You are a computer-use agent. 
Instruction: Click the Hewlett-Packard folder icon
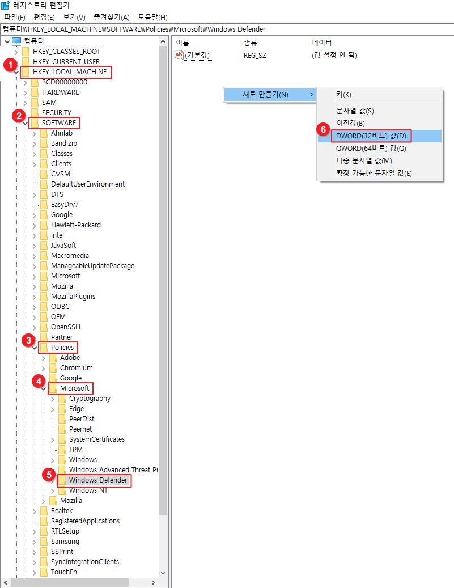pos(44,225)
